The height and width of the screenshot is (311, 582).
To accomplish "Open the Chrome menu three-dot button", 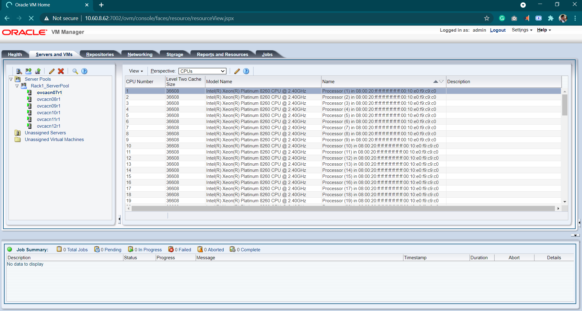I will point(575,18).
